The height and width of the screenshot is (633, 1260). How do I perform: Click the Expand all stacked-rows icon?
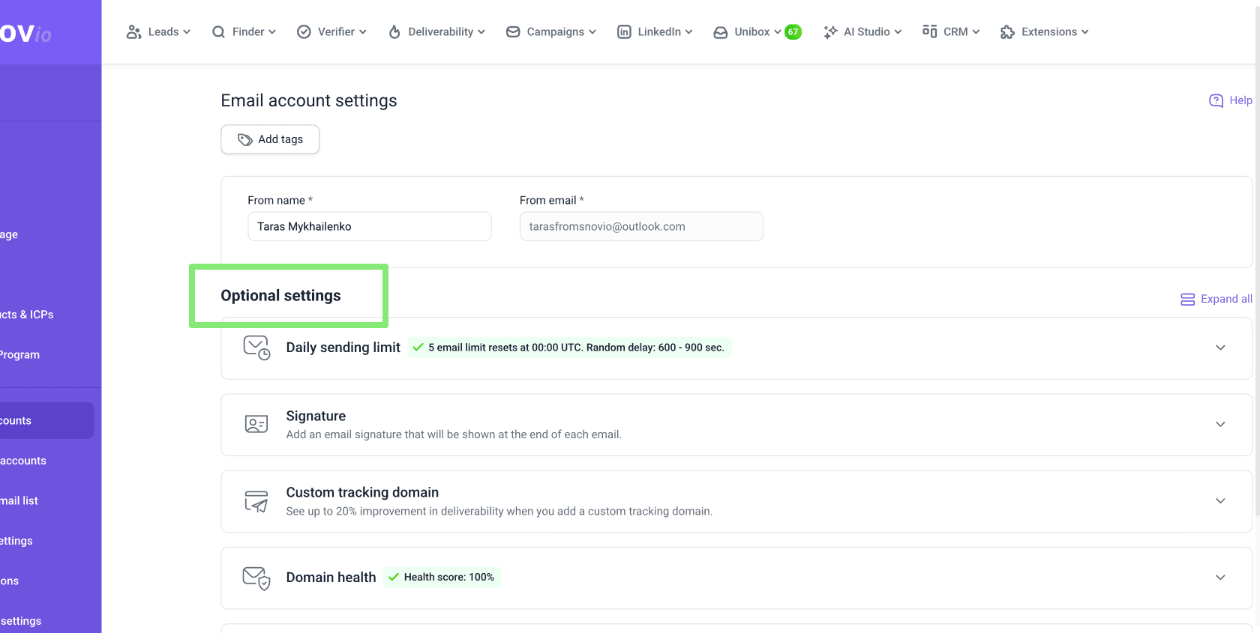pyautogui.click(x=1187, y=299)
